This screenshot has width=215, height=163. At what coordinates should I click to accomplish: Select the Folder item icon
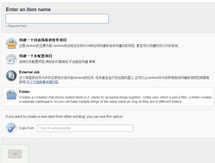[x=11, y=95]
